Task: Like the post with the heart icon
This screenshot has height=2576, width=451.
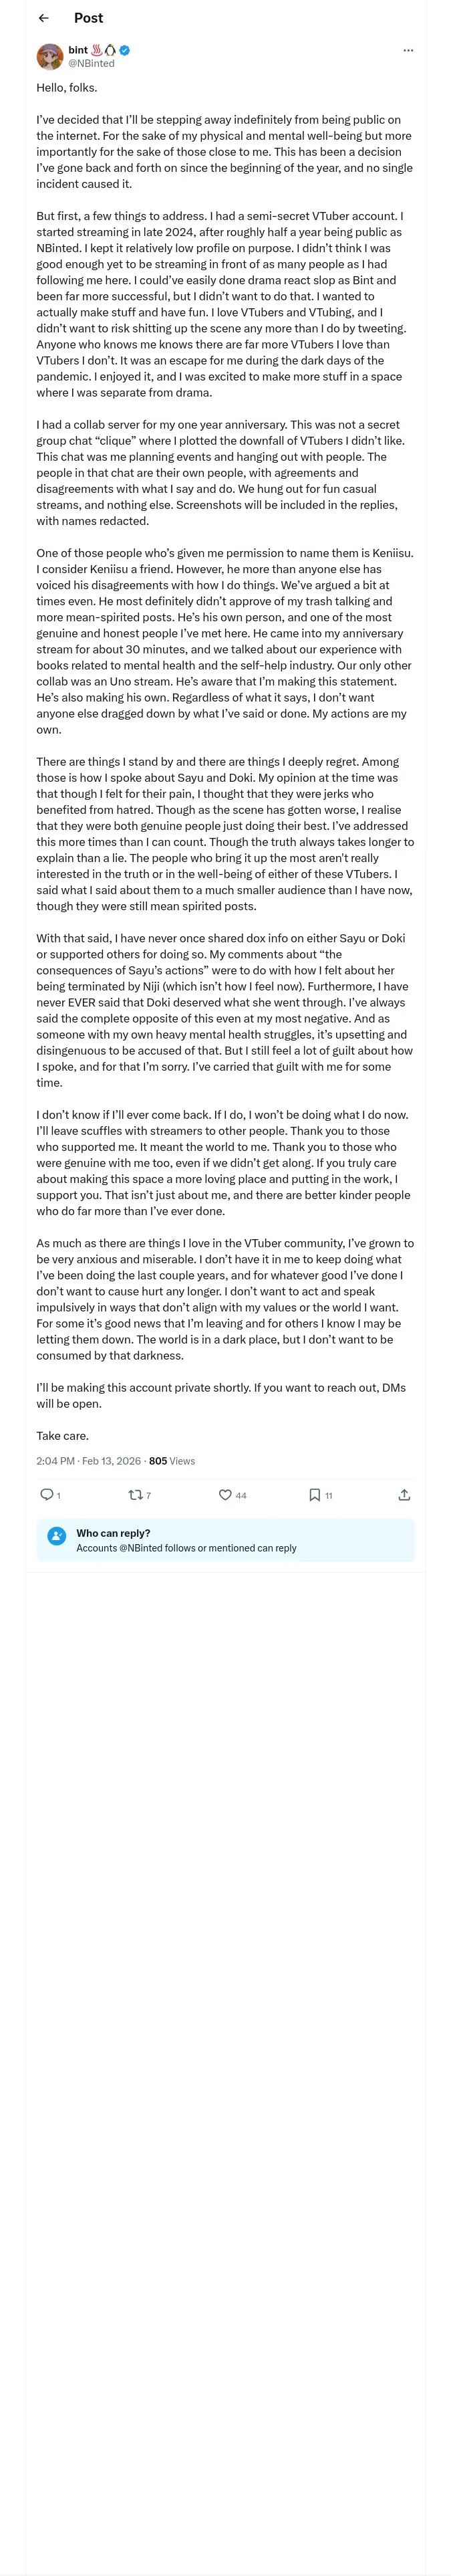Action: [225, 1494]
